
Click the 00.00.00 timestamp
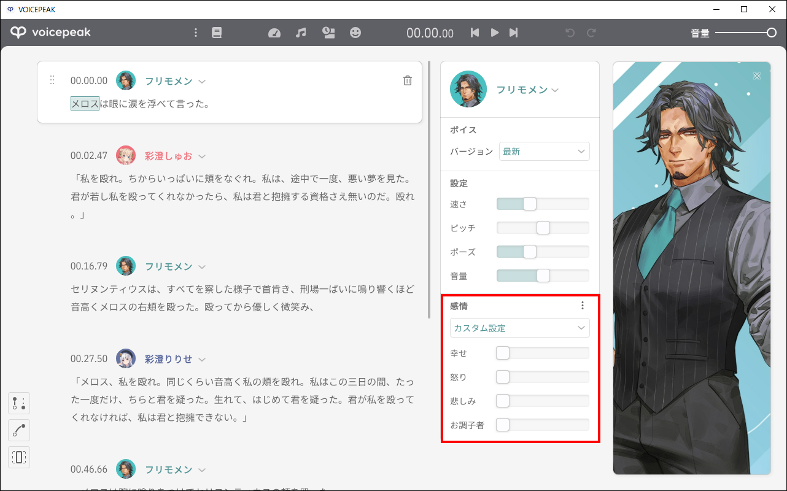(89, 80)
